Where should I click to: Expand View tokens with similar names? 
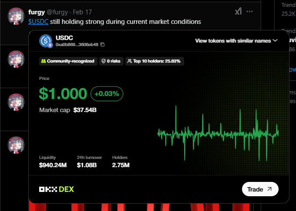[x=236, y=41]
